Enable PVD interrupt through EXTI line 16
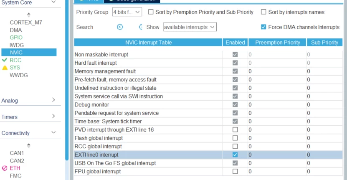The image size is (347, 180). (235, 129)
